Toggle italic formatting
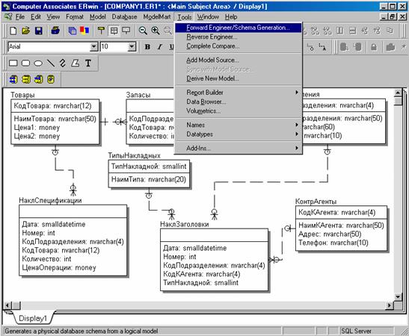The image size is (409, 336). pyautogui.click(x=159, y=47)
